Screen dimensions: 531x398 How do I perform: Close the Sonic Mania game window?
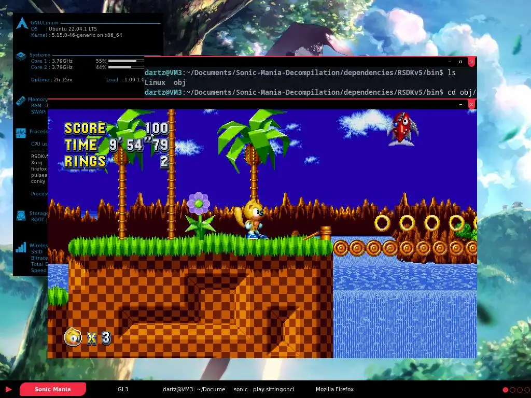click(471, 104)
